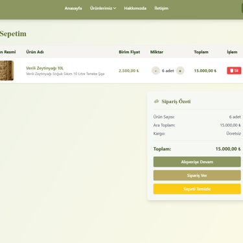The width and height of the screenshot is (243, 243).
Task: Increase quantity with the plus button
Action: (180, 71)
